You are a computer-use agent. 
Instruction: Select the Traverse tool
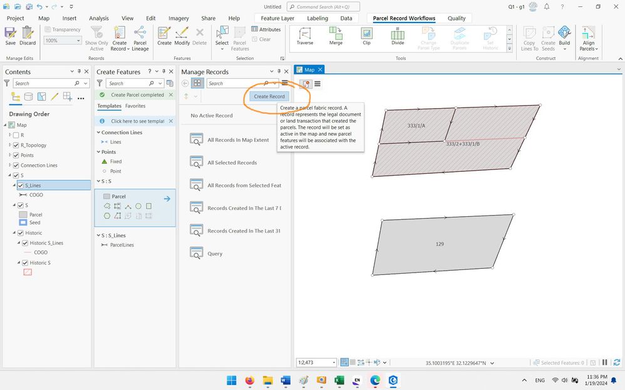(x=305, y=36)
